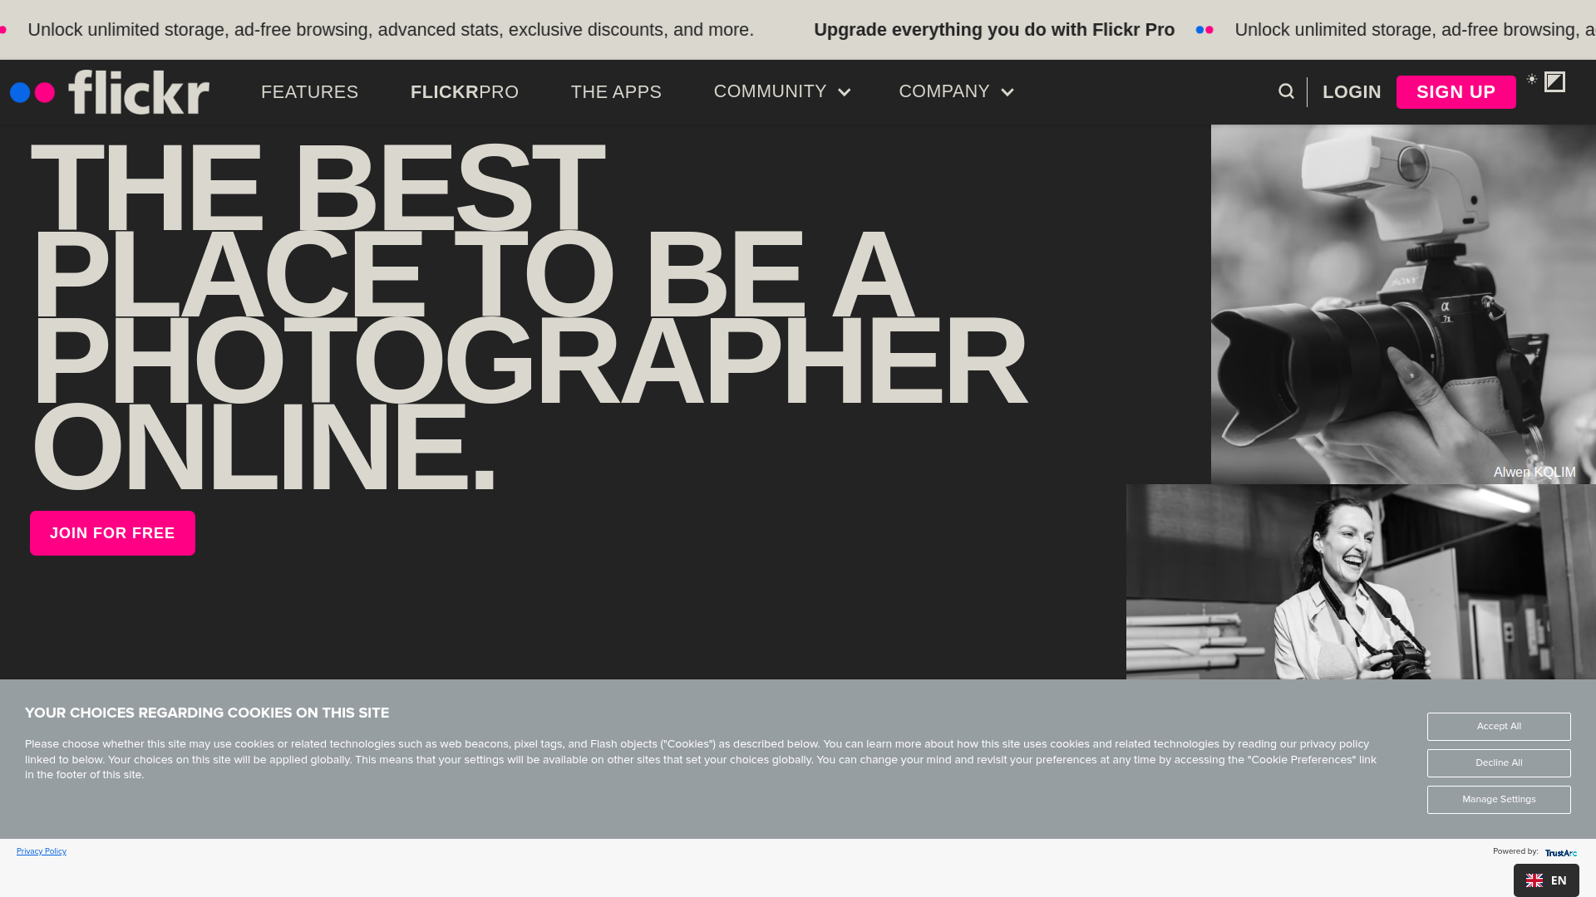Screen dimensions: 1596x897
Task: Open the search magnifier icon
Action: (1286, 92)
